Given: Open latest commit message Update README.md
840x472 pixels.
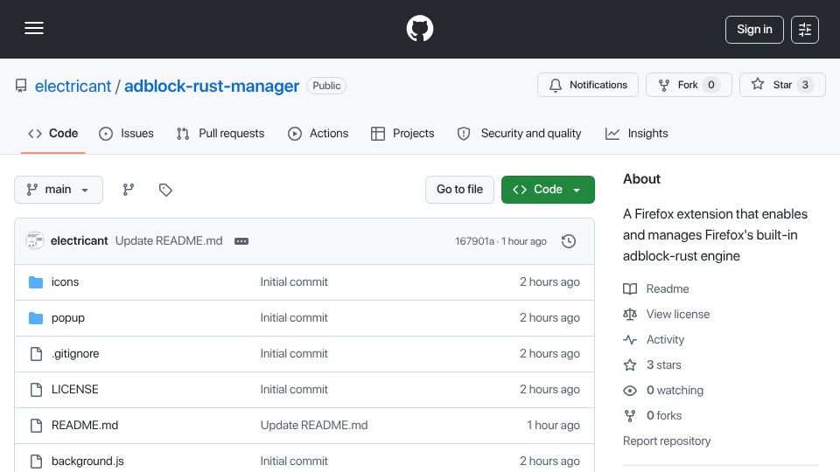Looking at the screenshot, I should pyautogui.click(x=169, y=241).
